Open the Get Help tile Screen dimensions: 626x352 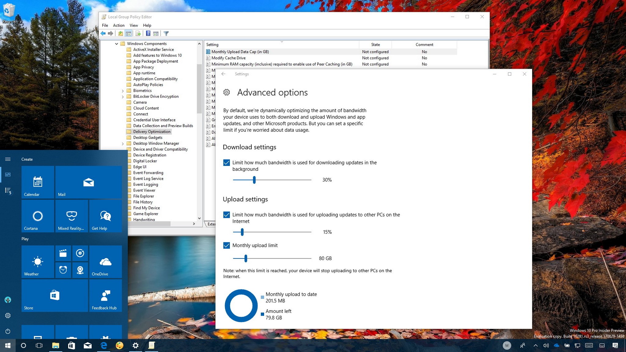pos(105,216)
